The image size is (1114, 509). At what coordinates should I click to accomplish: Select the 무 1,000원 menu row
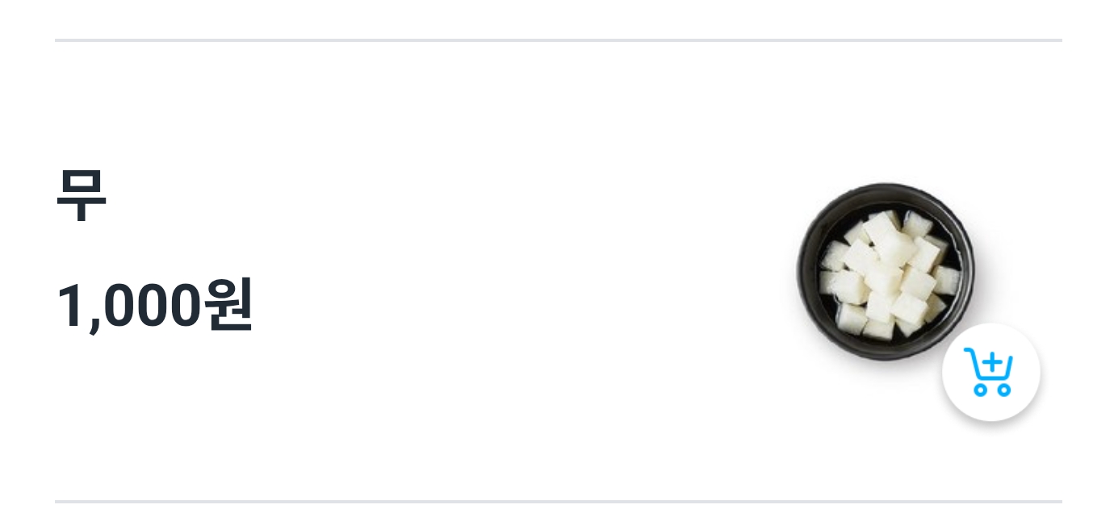tap(558, 271)
